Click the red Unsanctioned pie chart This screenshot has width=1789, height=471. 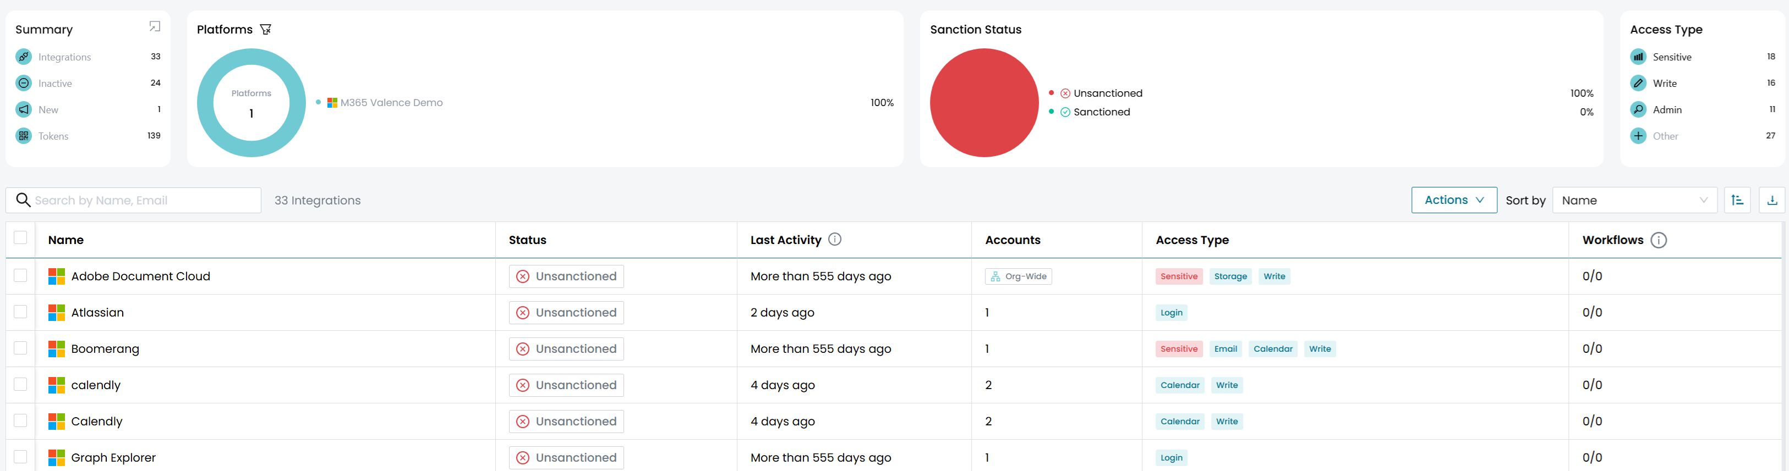tap(983, 103)
